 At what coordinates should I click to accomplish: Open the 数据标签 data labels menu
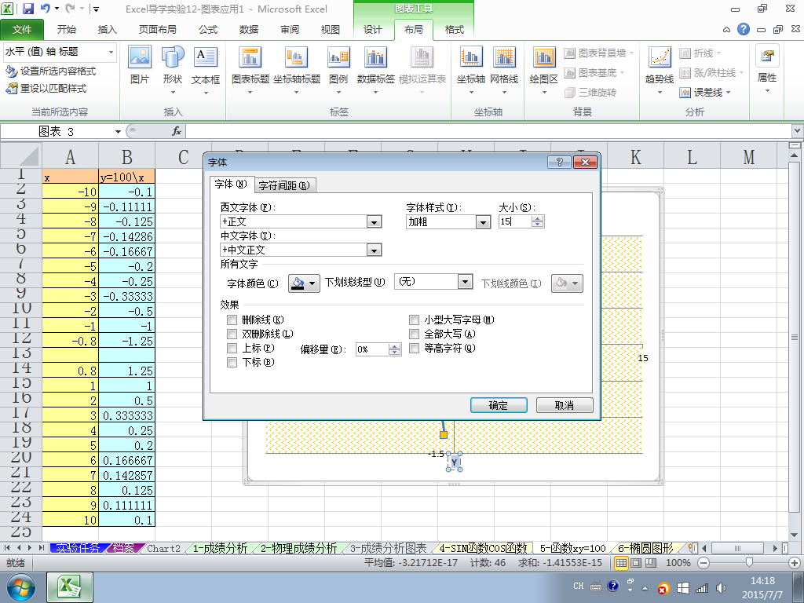tap(376, 71)
